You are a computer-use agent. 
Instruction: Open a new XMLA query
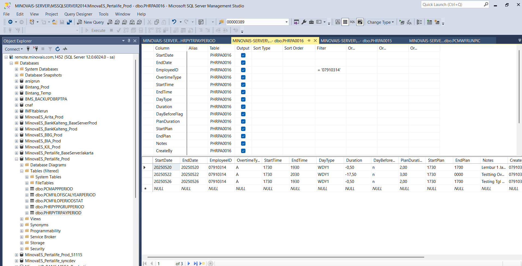[x=132, y=22]
